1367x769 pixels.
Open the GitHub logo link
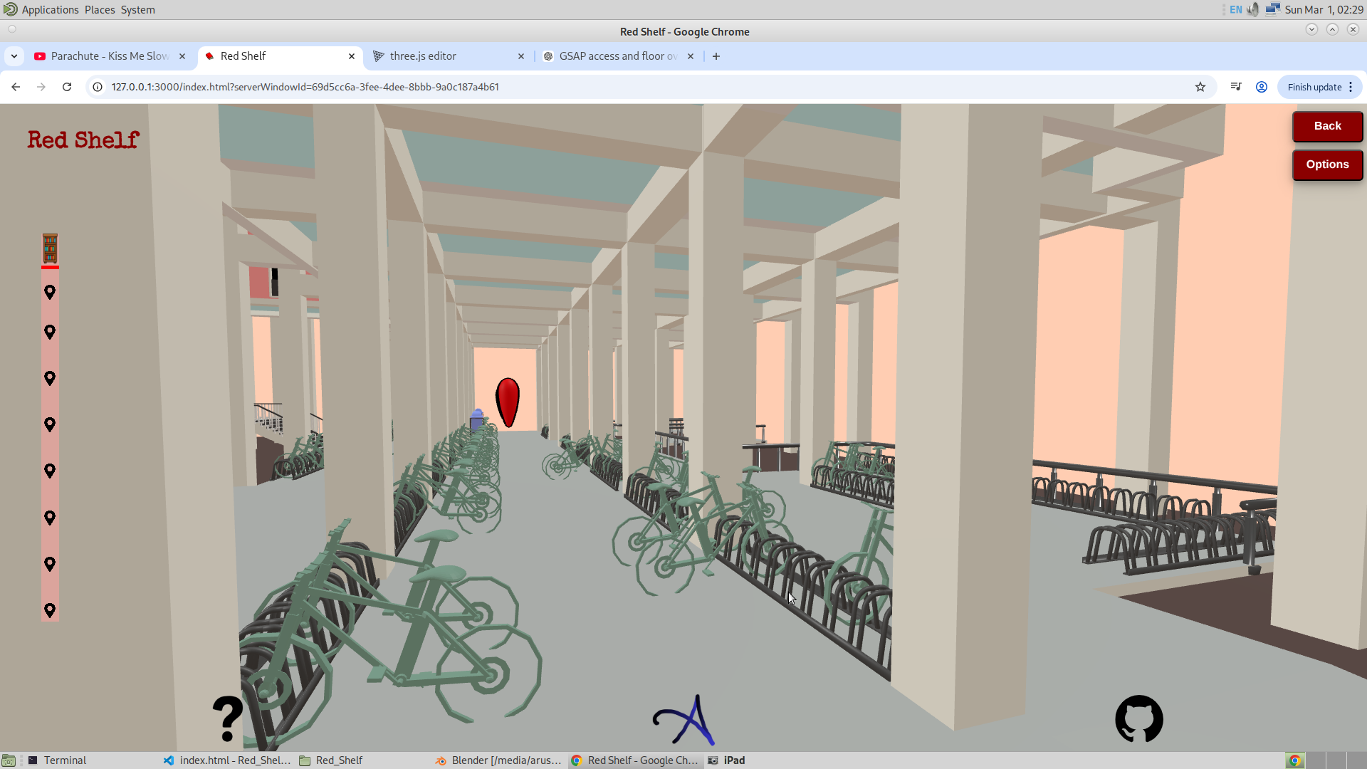(1138, 718)
